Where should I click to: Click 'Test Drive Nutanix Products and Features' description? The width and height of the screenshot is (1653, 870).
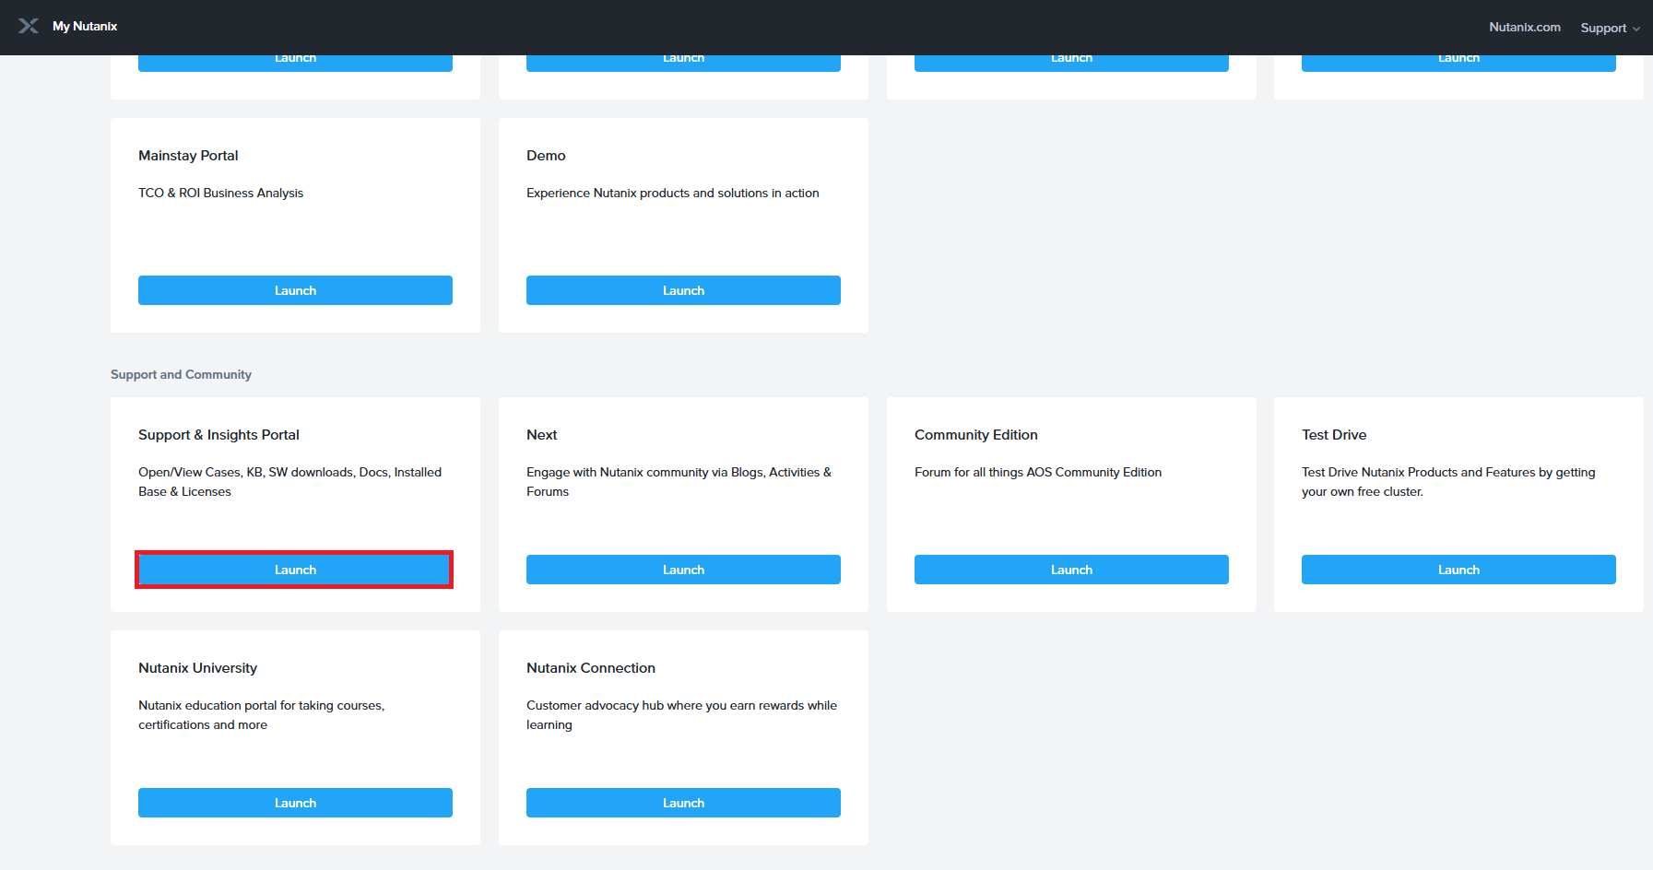tap(1448, 482)
